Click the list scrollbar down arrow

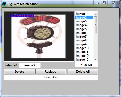[x=96, y=59]
